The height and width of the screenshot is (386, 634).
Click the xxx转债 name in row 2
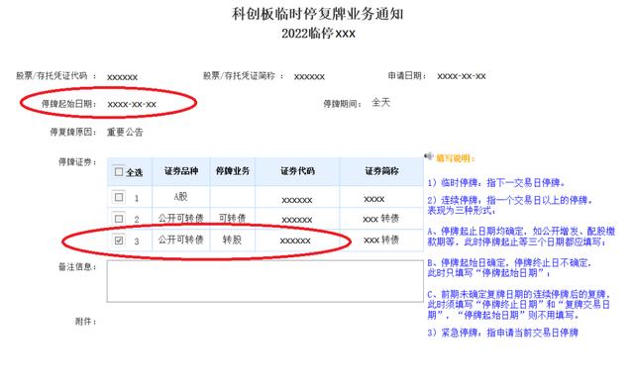380,219
